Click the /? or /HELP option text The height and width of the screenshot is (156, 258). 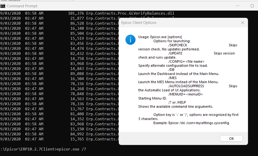(177, 102)
